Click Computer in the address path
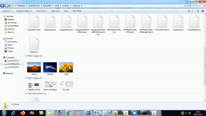 click(x=21, y=6)
